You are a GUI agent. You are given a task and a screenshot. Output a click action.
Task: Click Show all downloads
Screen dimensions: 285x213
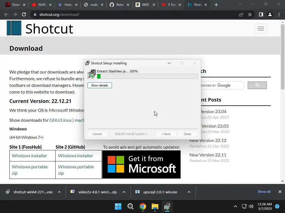pyautogui.click(x=264, y=192)
